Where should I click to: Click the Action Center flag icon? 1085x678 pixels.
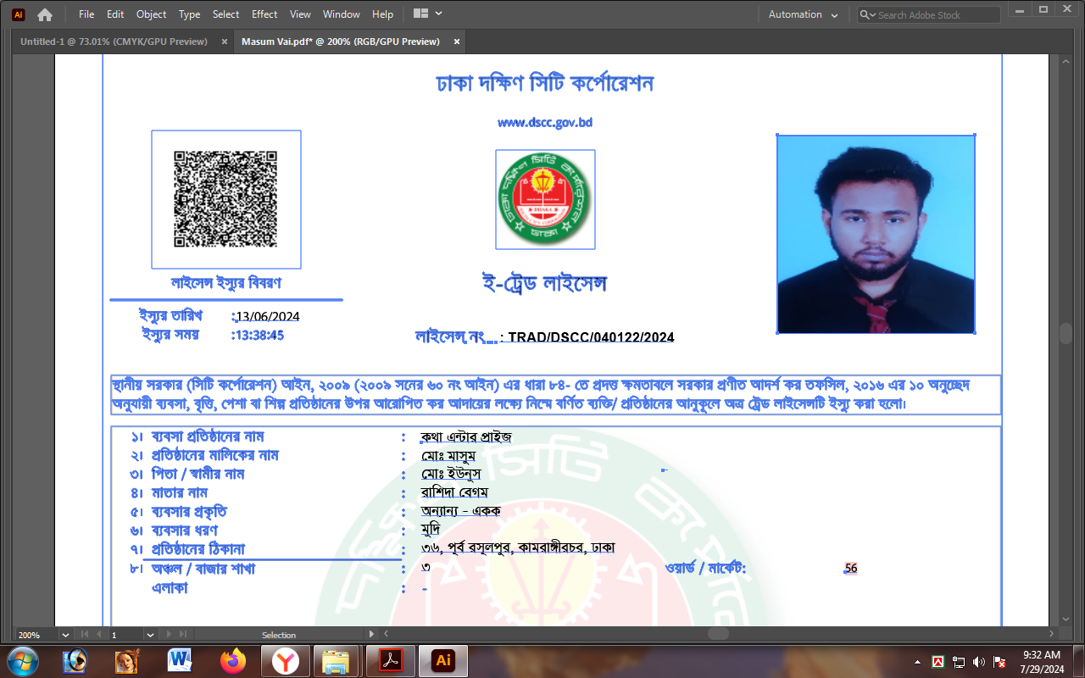click(1000, 661)
